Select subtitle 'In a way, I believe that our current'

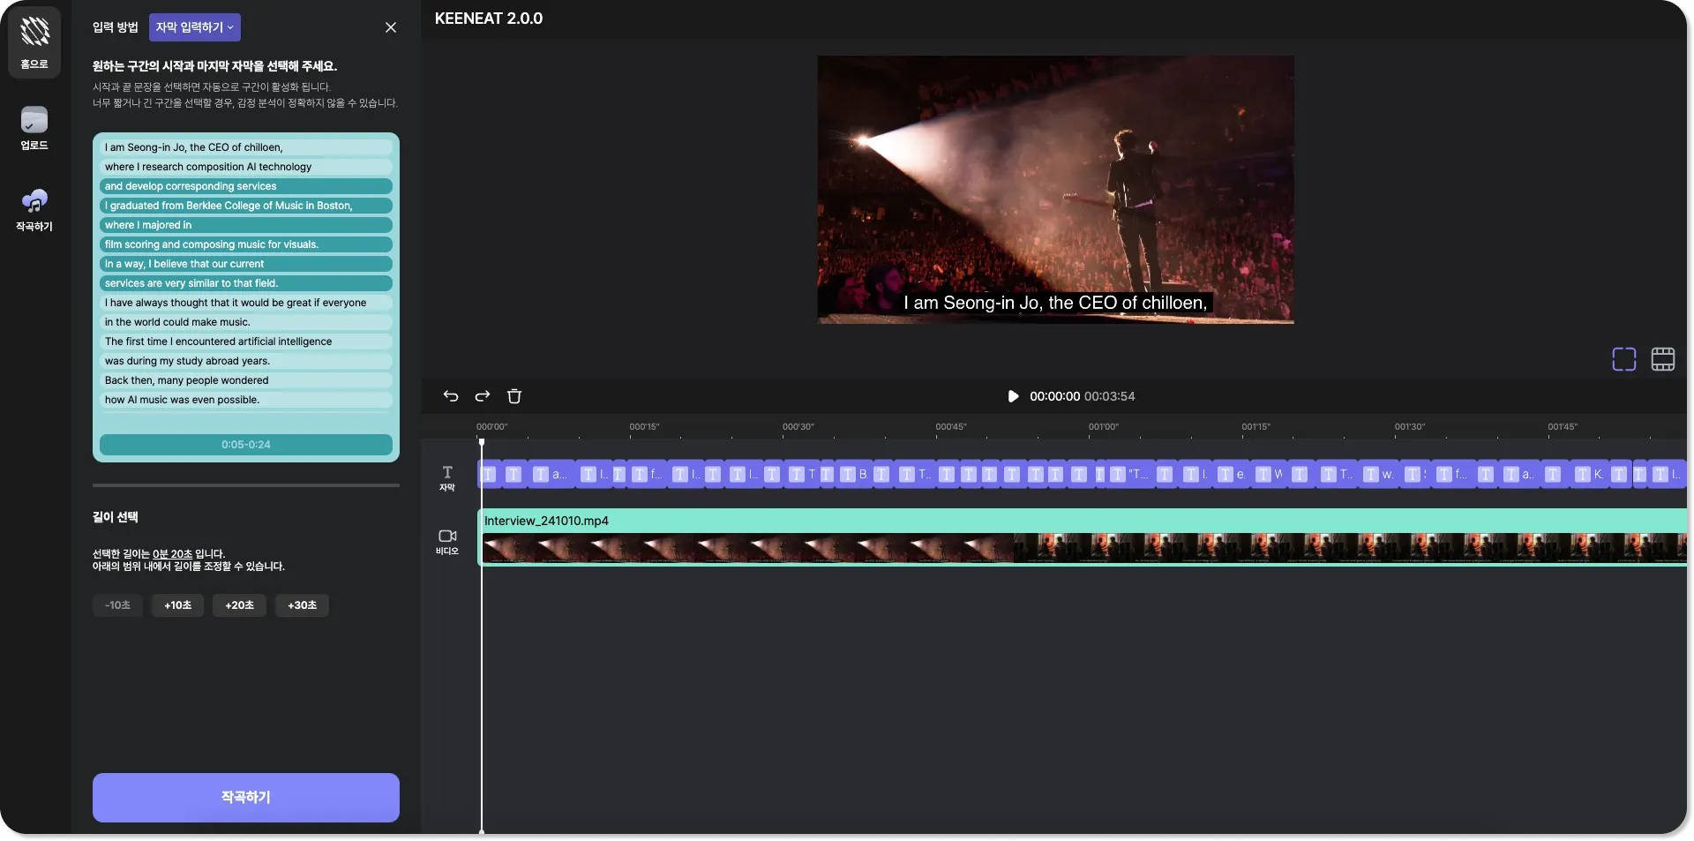(246, 264)
